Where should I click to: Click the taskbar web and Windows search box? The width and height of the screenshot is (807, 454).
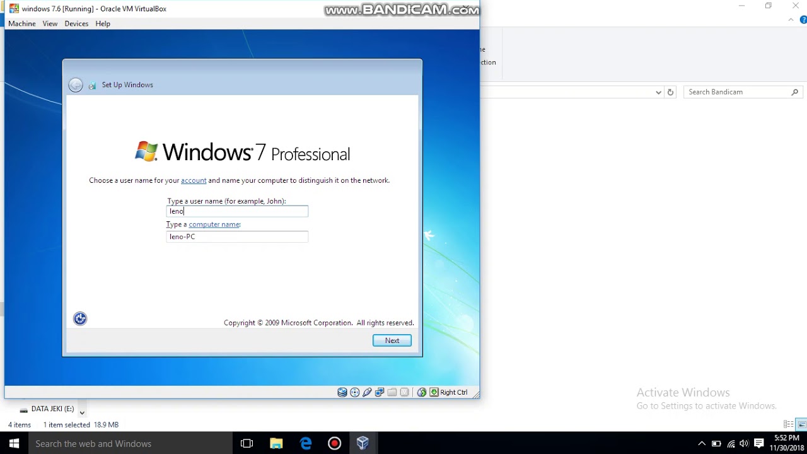click(130, 443)
